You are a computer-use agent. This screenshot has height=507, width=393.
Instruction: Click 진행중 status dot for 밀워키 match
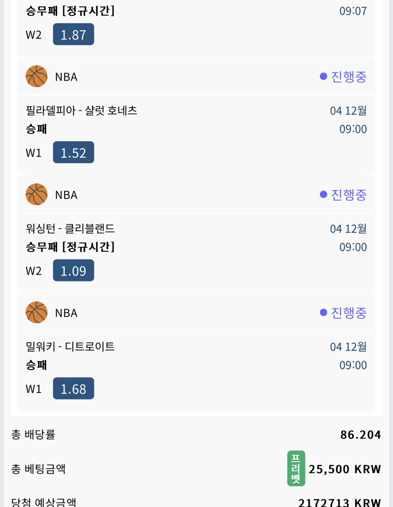pos(323,313)
